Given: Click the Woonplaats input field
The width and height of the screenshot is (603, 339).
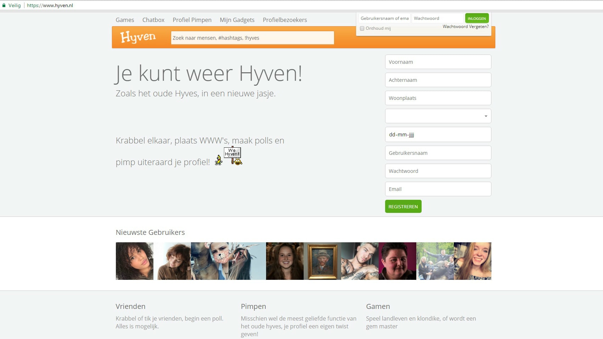Looking at the screenshot, I should [x=438, y=98].
